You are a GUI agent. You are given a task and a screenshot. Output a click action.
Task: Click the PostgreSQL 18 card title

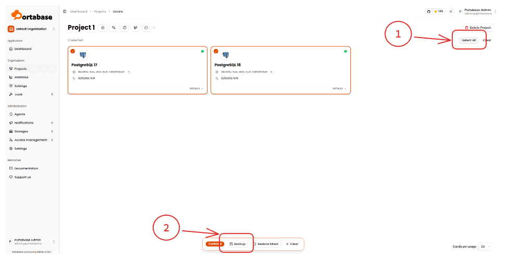point(228,65)
